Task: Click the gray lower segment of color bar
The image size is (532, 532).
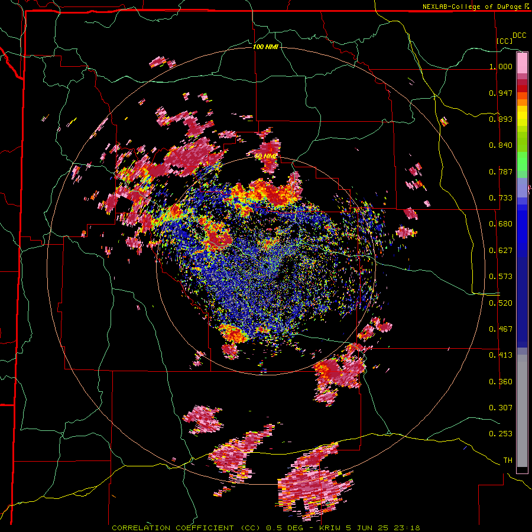Action: point(522,411)
